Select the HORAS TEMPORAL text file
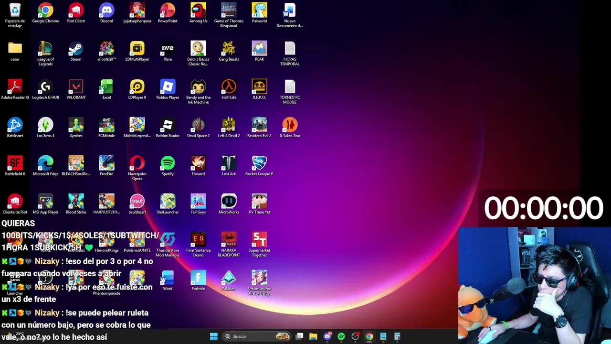The width and height of the screenshot is (611, 344). 290,54
